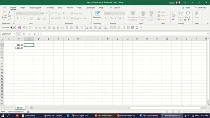The image size is (210, 118).
Task: Switch to the Formulas tab
Action: click(x=50, y=8)
